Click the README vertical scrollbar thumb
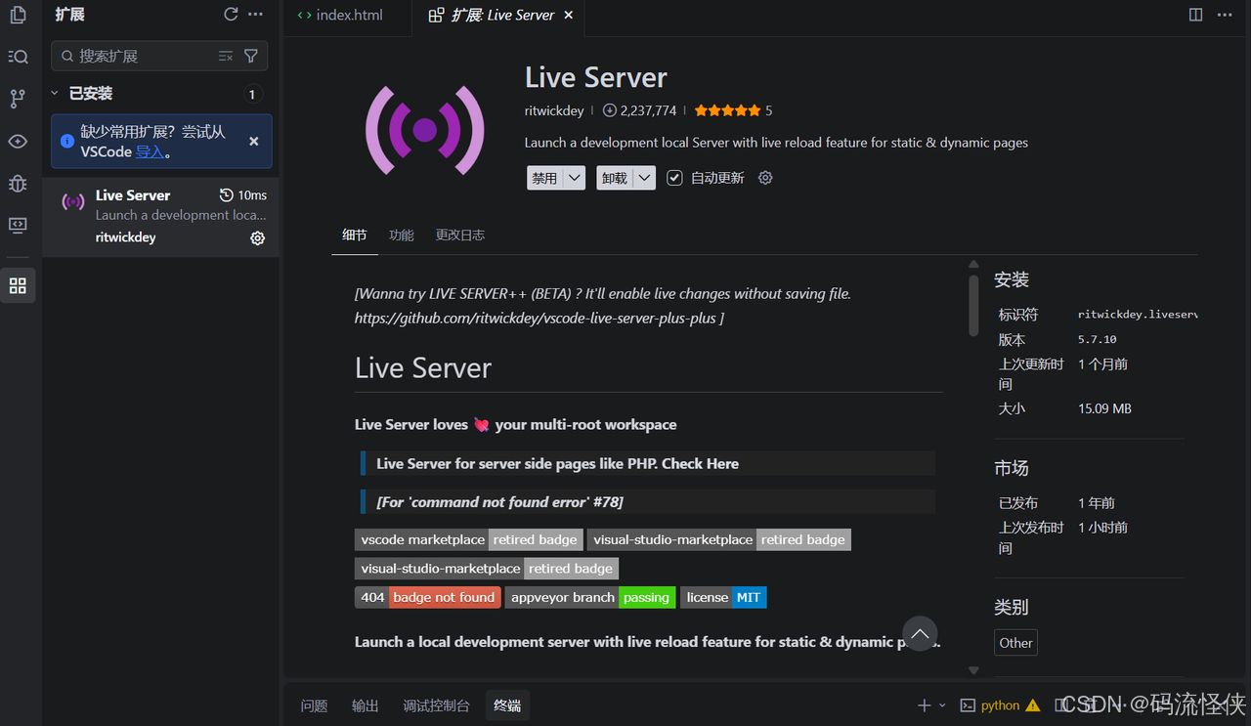 973,305
